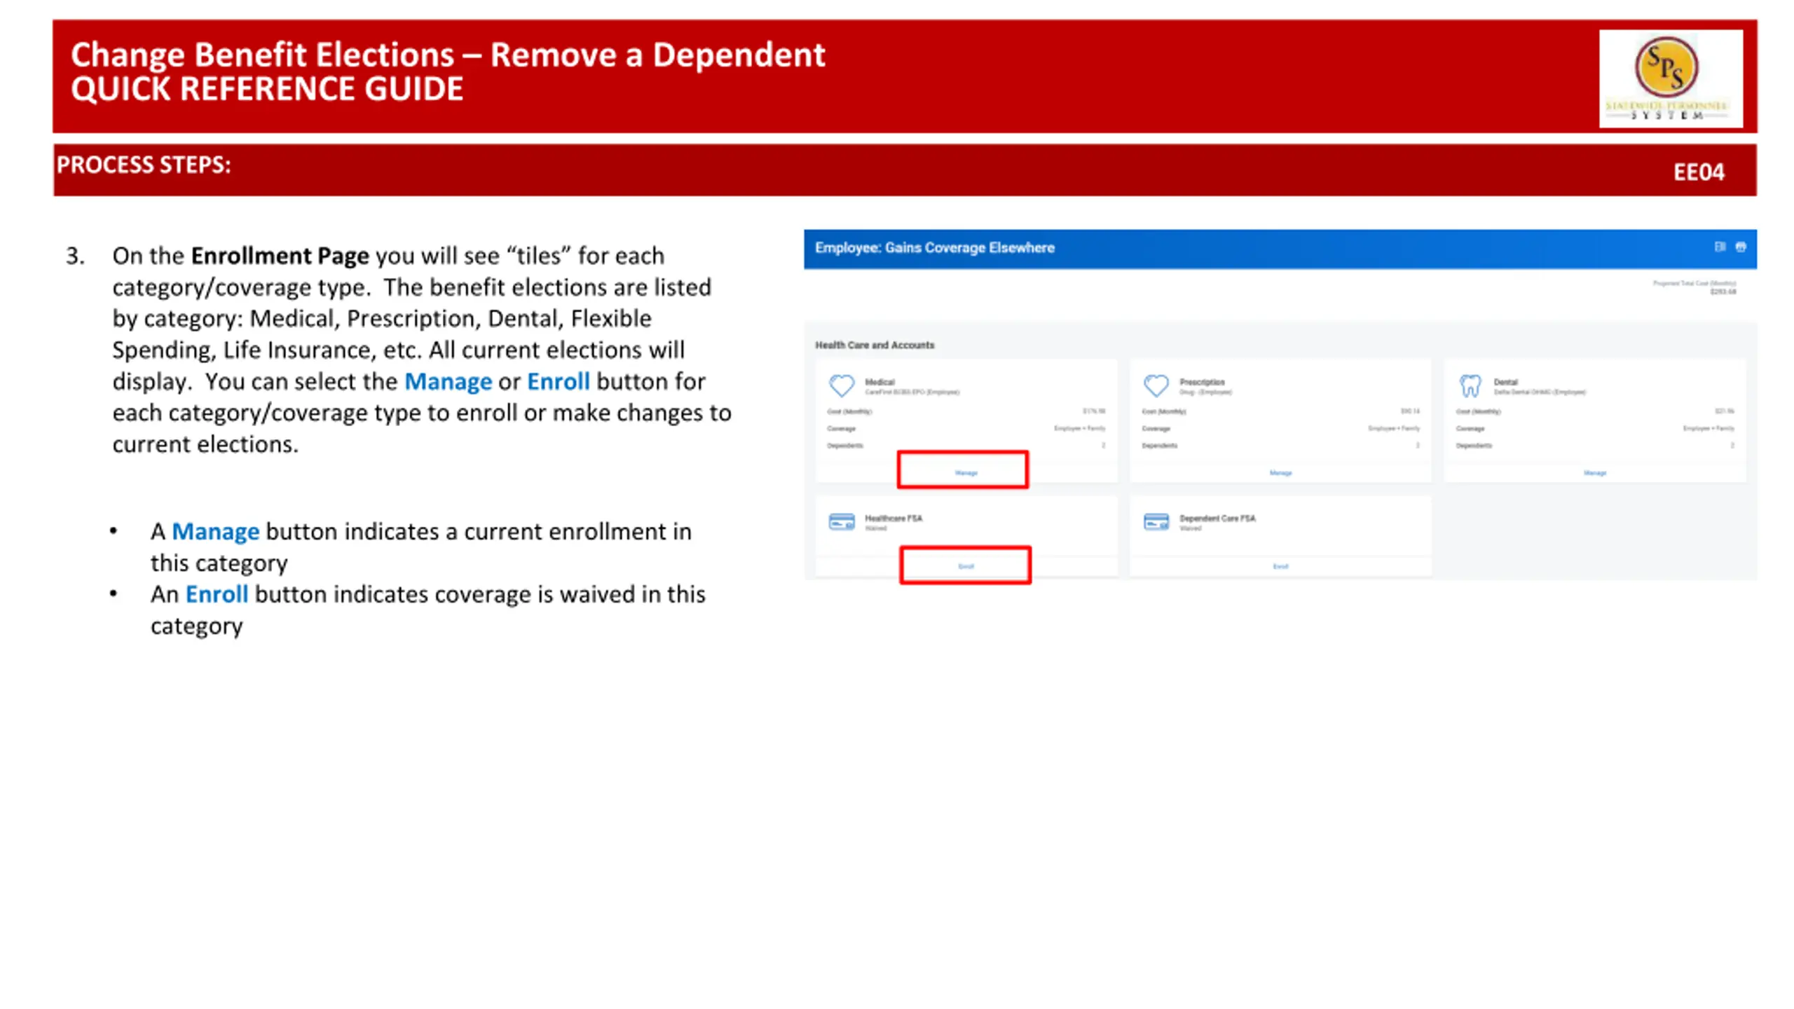Click Enroll in the second bullet point

pyautogui.click(x=217, y=594)
